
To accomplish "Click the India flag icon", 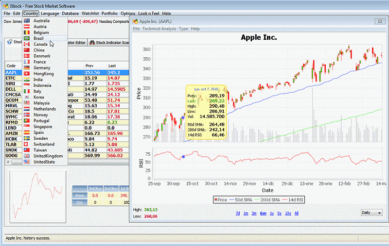I will click(27, 80).
